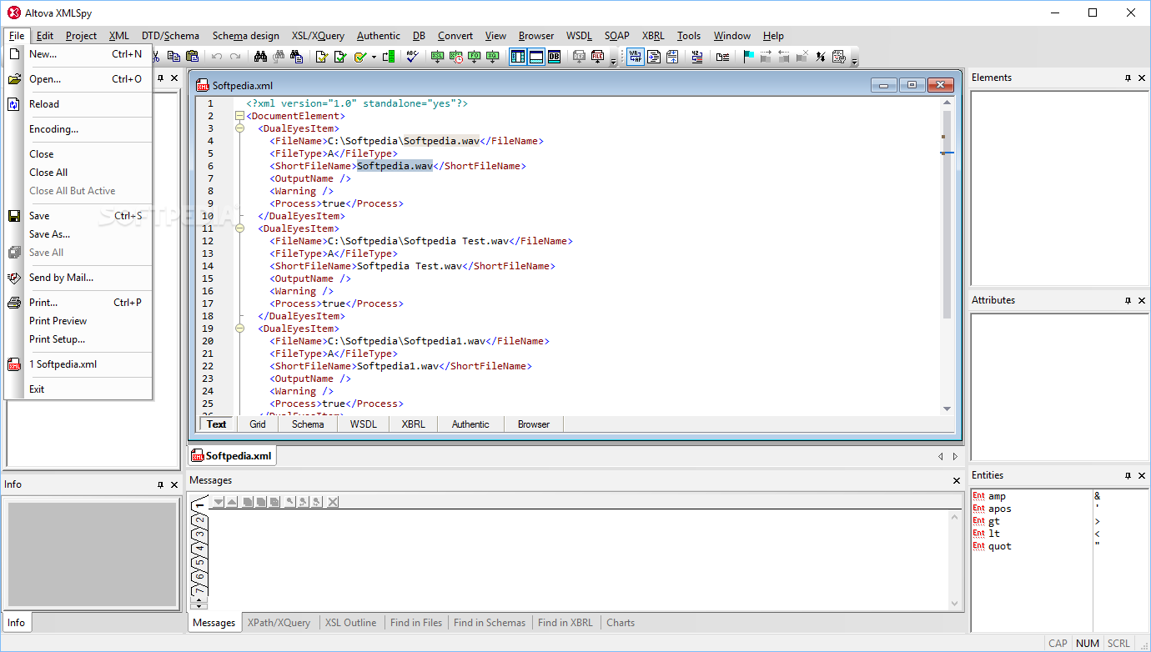Click the down arrow below Messages numbered tabs
The width and height of the screenshot is (1151, 652).
coord(199,604)
